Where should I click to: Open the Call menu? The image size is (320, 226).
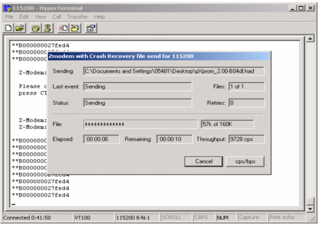coord(57,16)
